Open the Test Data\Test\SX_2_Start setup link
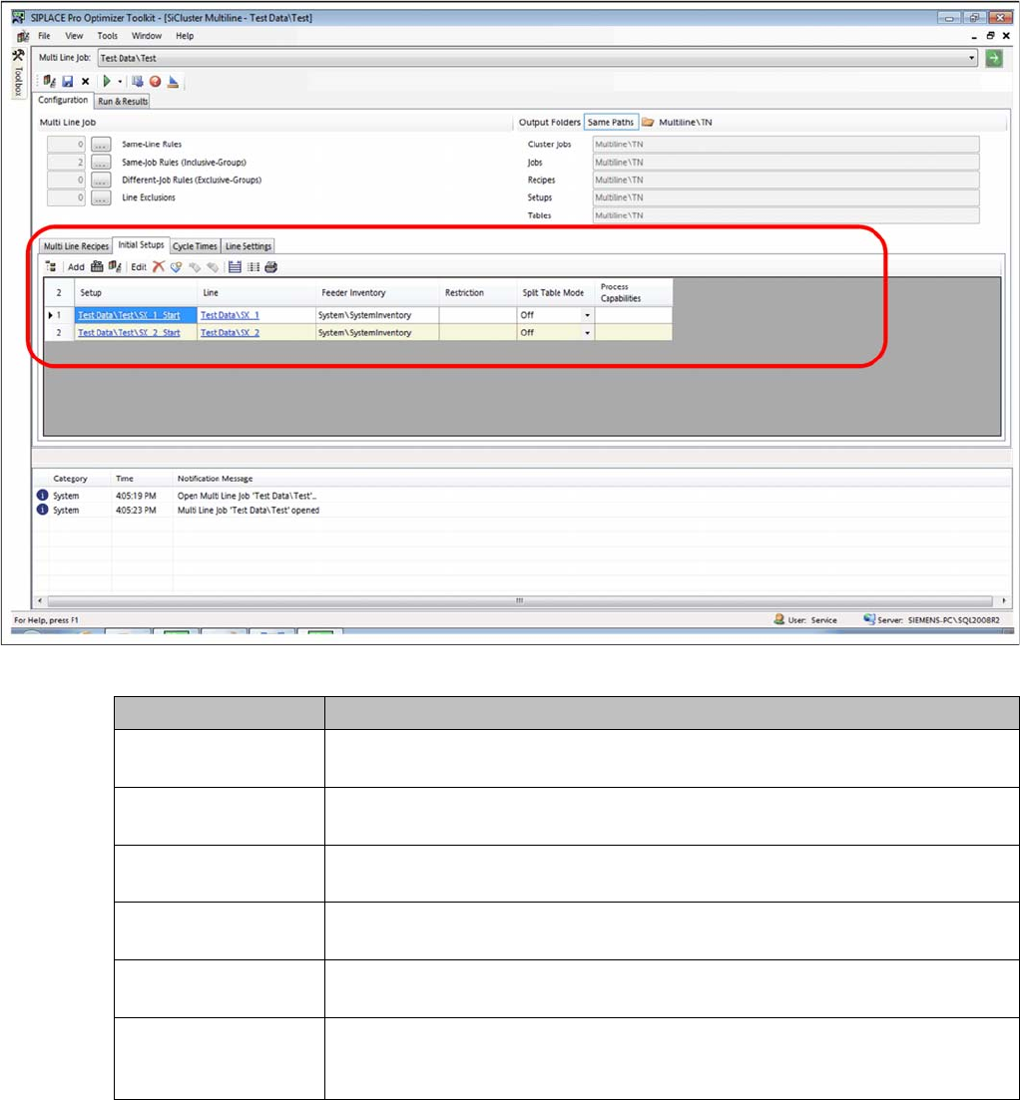Image resolution: width=1020 pixels, height=1100 pixels. pyautogui.click(x=129, y=332)
